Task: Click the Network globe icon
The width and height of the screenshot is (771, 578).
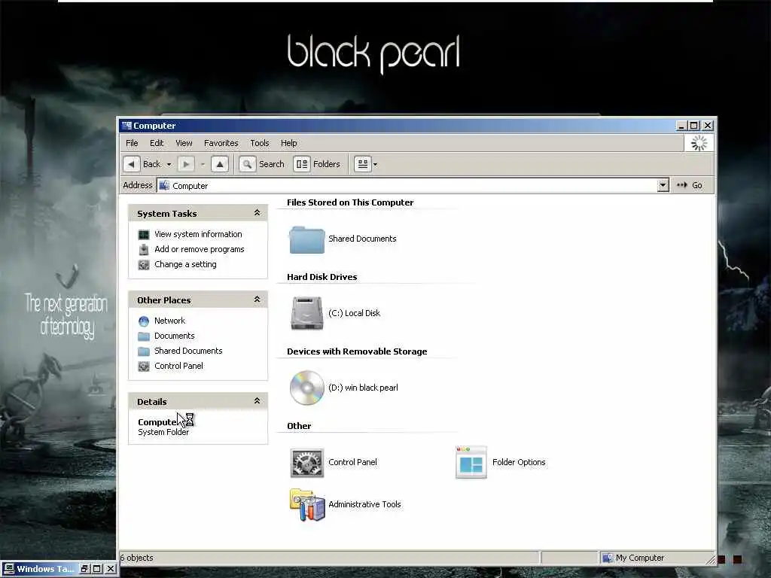Action: (144, 321)
